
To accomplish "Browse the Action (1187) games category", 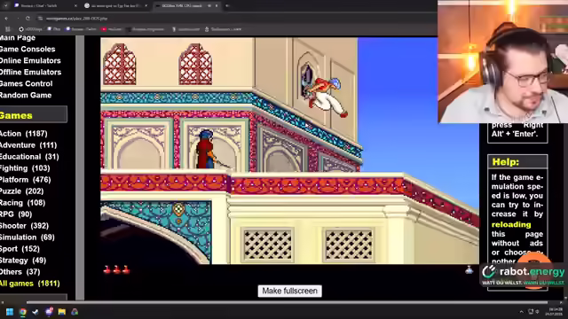I will tap(24, 134).
